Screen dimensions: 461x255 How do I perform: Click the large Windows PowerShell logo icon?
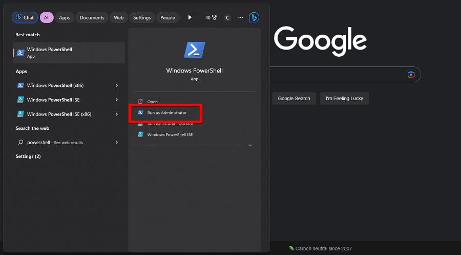pos(195,50)
